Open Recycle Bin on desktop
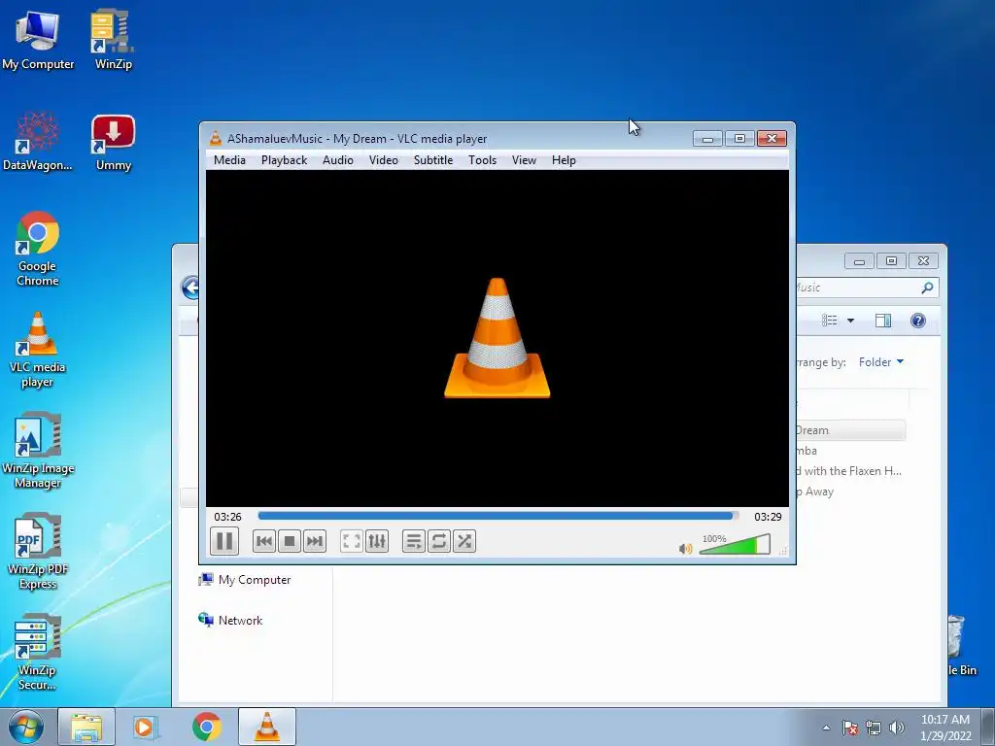Screen dimensions: 995x746 [x=961, y=645]
